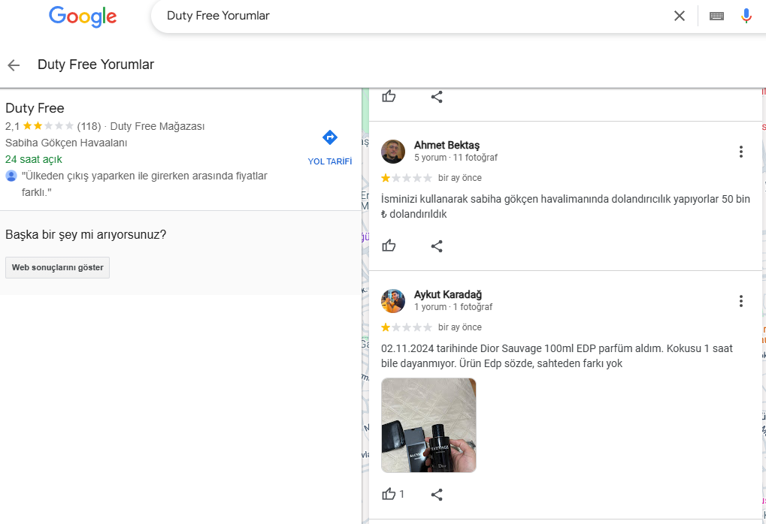
Task: Get directions via Yol Tarifi icon
Action: (329, 138)
